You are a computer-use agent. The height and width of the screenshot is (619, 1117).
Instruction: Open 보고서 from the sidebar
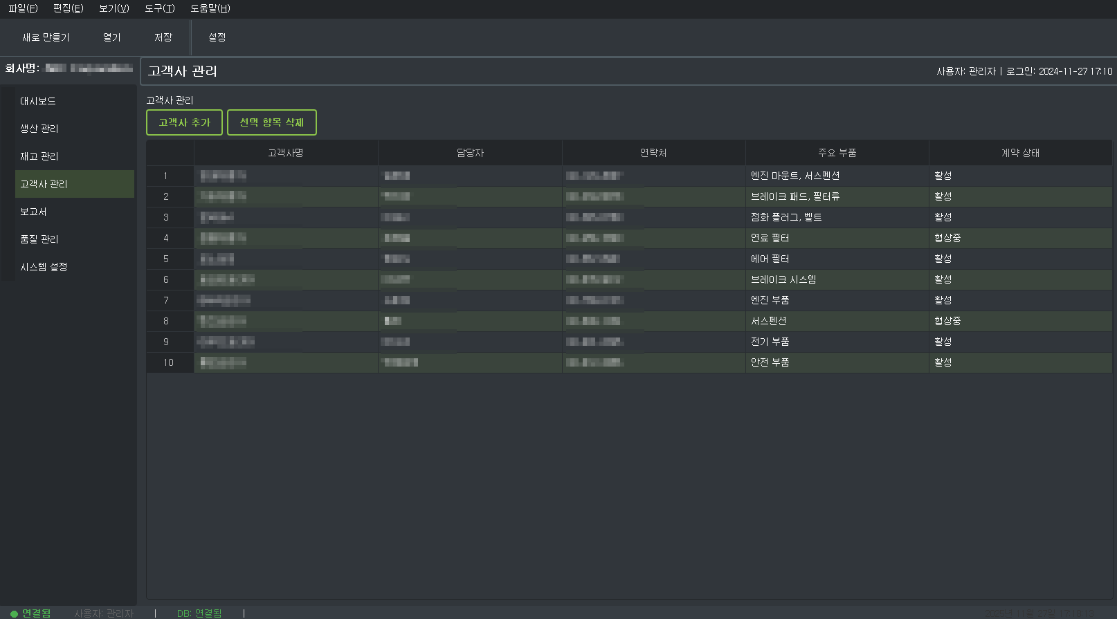33,212
